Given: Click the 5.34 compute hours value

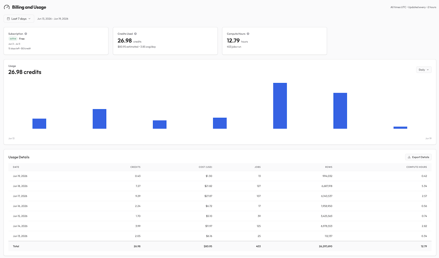Looking at the screenshot, I should [424, 186].
